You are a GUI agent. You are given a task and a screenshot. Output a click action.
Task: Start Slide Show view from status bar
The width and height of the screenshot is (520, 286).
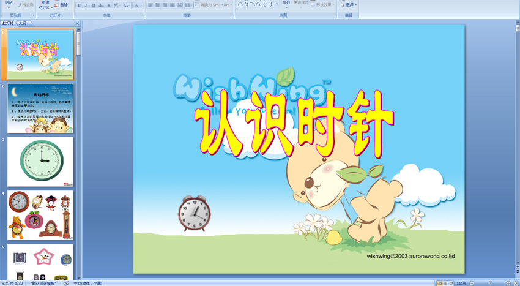[x=451, y=284]
